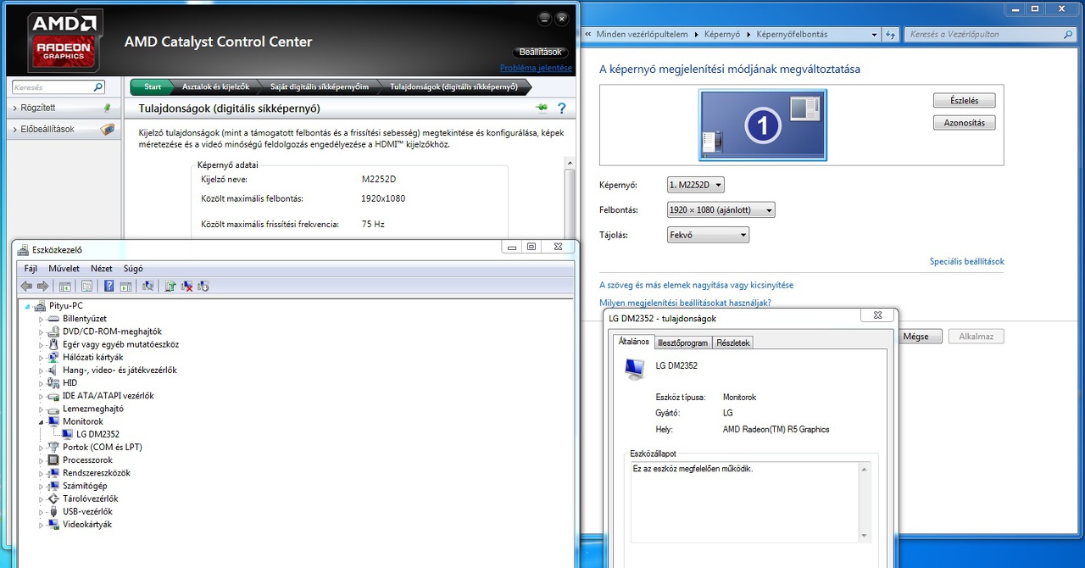Viewport: 1085px width, 568px height.
Task: Open Catalyst help question mark icon
Action: pos(561,109)
